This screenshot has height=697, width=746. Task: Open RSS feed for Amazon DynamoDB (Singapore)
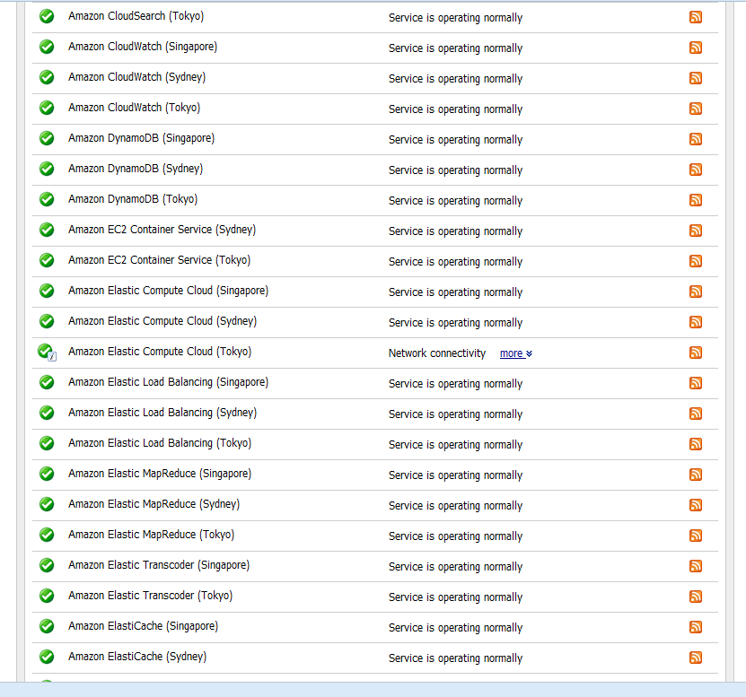pos(696,139)
